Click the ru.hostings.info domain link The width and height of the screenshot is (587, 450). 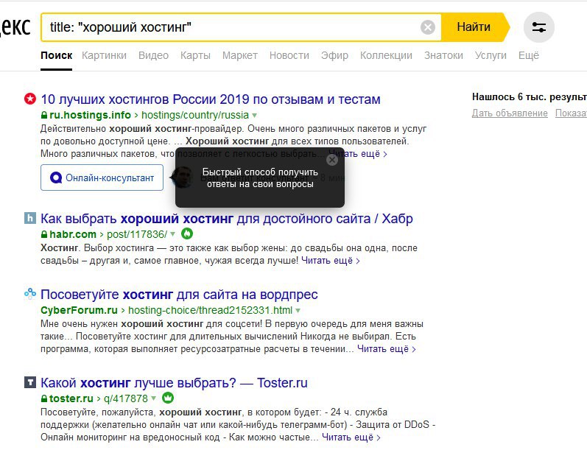tap(90, 115)
